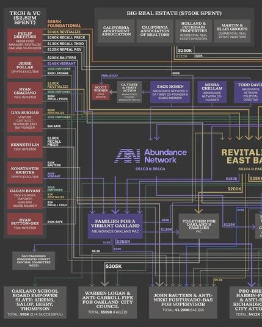
Task: Click the Jesse Pollak crypto executive box
Action: pyautogui.click(x=25, y=67)
